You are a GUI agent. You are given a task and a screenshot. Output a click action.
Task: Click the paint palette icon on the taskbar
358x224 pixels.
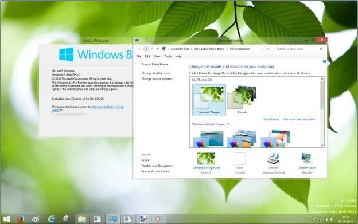(x=36, y=219)
